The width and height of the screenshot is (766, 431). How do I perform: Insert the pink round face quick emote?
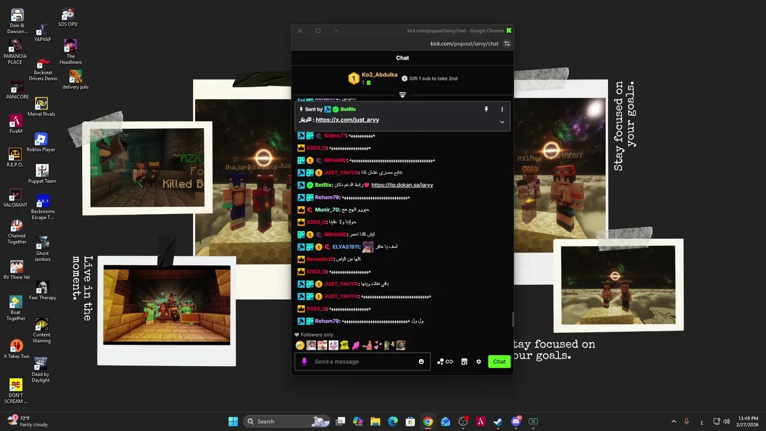(333, 345)
